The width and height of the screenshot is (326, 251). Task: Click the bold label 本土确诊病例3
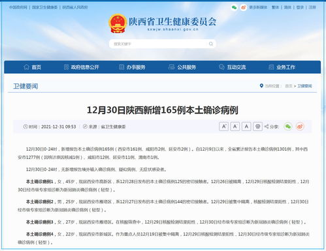click(40, 222)
